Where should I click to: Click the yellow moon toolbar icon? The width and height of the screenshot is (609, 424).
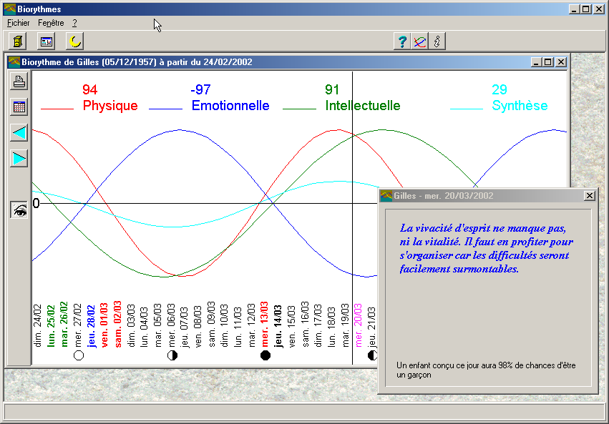74,41
